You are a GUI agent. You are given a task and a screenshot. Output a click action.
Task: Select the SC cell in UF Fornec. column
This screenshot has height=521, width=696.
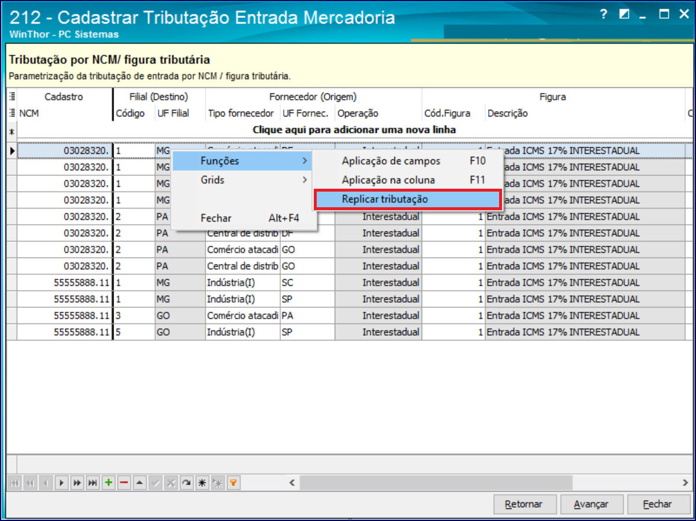tap(307, 283)
